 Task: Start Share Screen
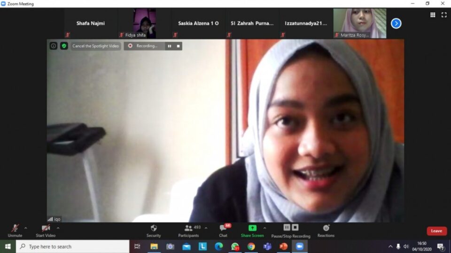[252, 231]
